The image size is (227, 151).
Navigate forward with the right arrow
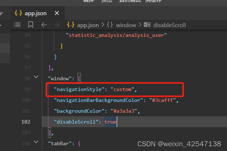click(57, 25)
